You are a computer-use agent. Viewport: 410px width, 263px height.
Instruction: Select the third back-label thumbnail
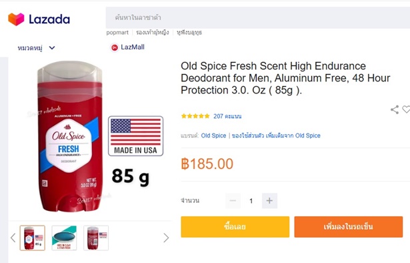tap(96, 238)
